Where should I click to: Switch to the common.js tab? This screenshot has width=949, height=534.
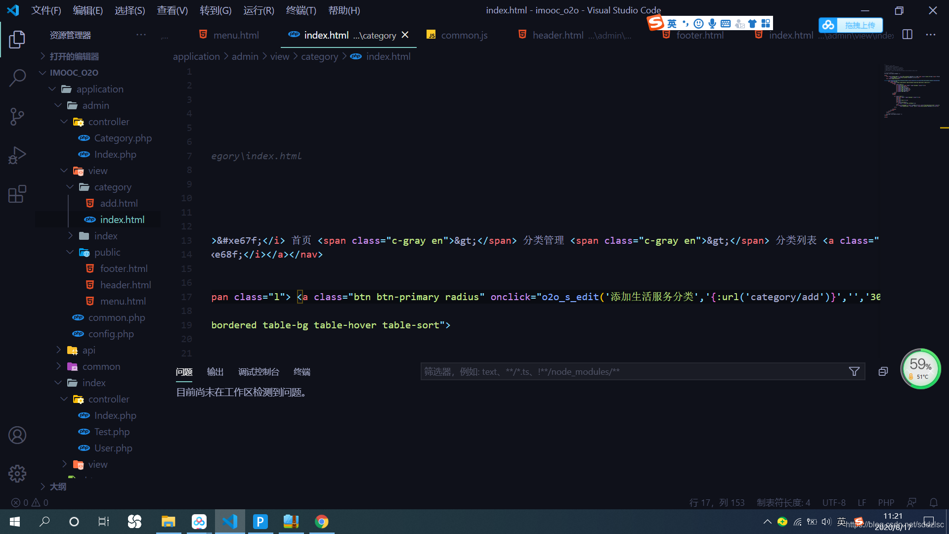point(464,35)
